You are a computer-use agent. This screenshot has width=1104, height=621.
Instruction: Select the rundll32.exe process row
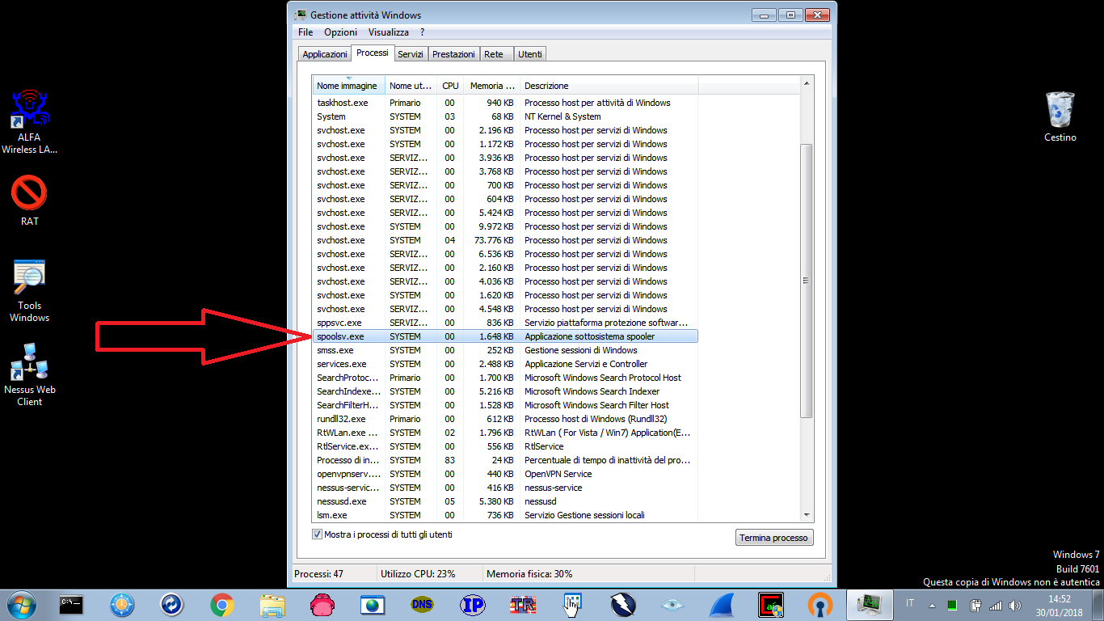(x=505, y=419)
